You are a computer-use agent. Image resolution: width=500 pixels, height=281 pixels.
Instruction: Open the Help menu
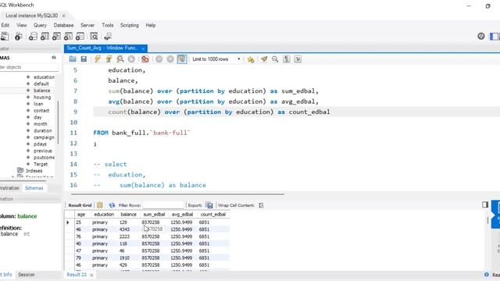pyautogui.click(x=151, y=25)
